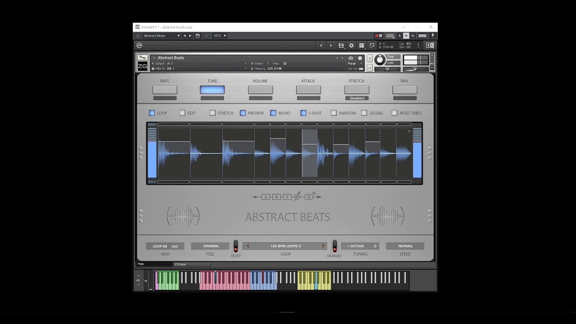Go to previous multi with left arrow

(x=321, y=45)
